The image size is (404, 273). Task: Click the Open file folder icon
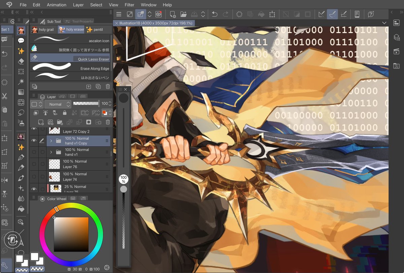183,14
